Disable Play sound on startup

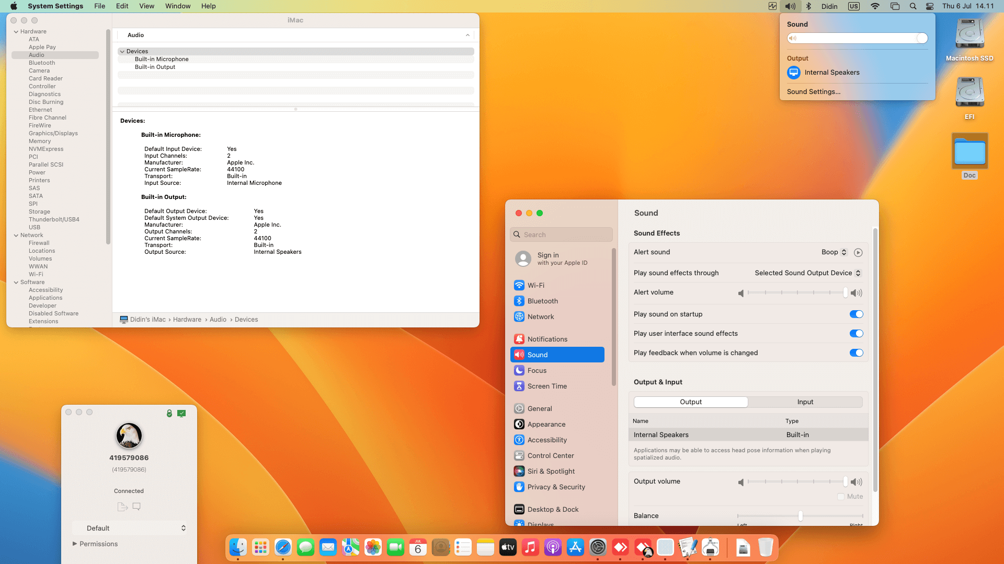tap(856, 314)
